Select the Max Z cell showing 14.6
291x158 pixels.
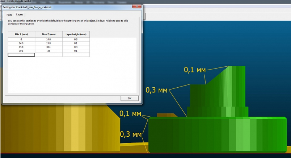(x=48, y=39)
